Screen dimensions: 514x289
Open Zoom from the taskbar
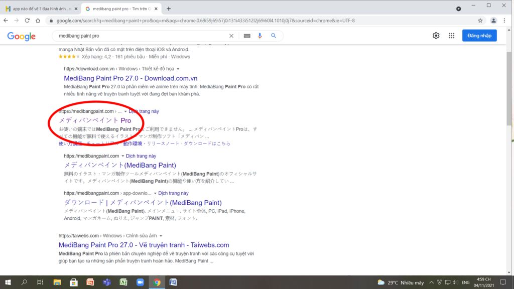pos(140,282)
